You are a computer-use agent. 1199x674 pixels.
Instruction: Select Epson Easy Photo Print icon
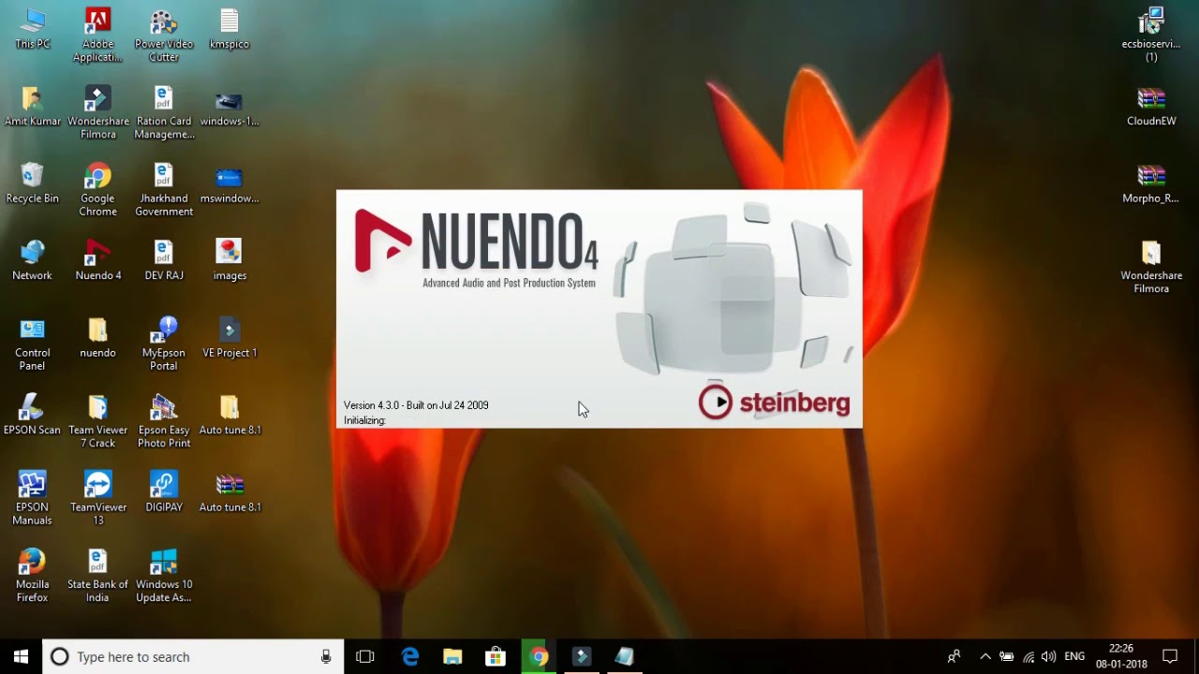click(164, 421)
